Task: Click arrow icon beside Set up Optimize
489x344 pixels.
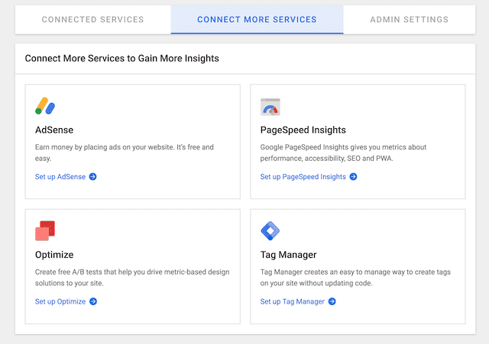Action: [93, 301]
